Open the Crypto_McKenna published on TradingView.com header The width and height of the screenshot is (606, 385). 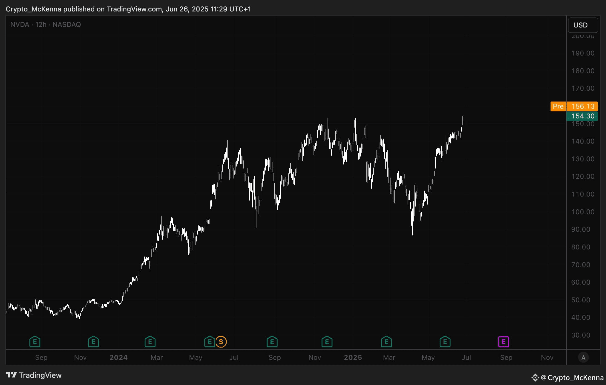[128, 9]
